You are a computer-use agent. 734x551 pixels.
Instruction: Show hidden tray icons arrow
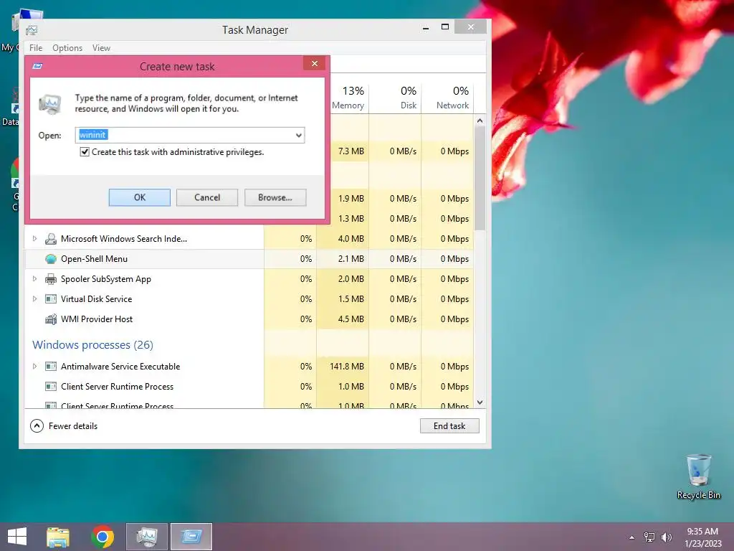click(632, 537)
